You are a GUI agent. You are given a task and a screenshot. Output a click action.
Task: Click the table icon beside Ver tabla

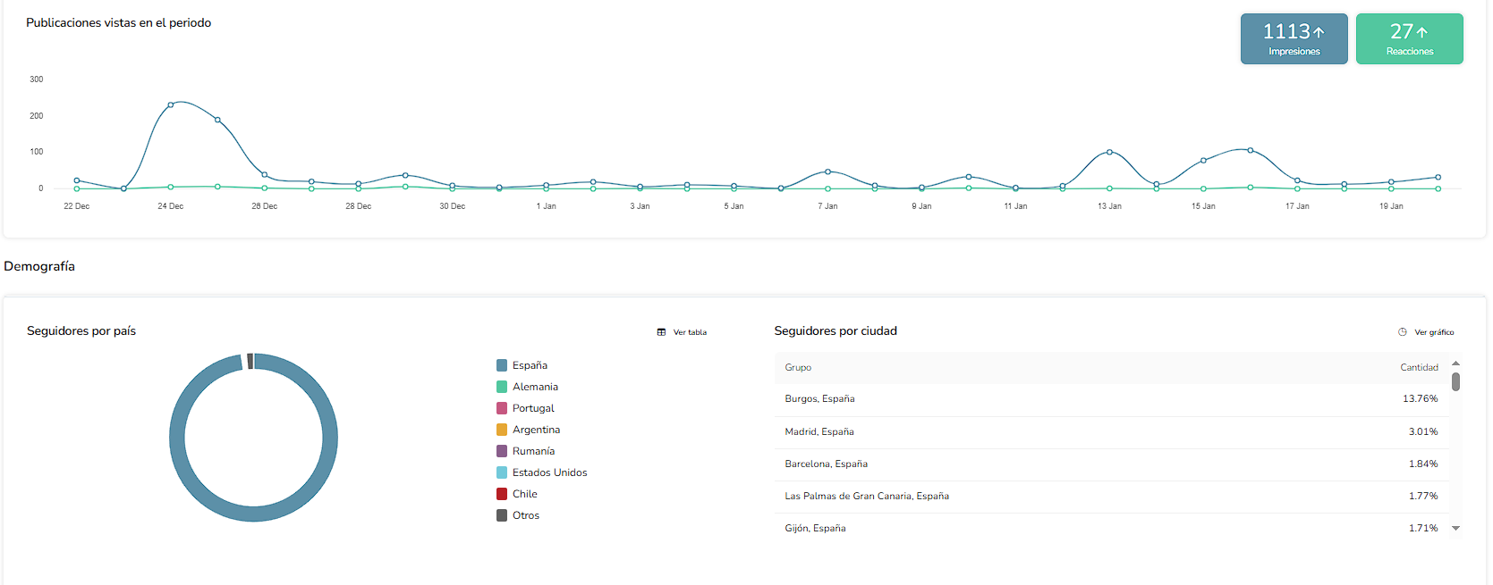click(661, 332)
